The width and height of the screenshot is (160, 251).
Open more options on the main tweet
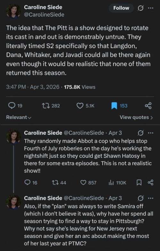point(150,8)
